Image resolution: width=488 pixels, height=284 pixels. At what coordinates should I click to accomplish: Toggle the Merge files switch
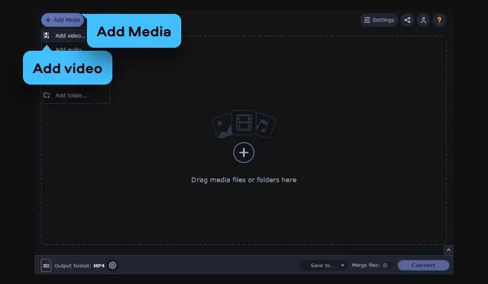pyautogui.click(x=387, y=265)
